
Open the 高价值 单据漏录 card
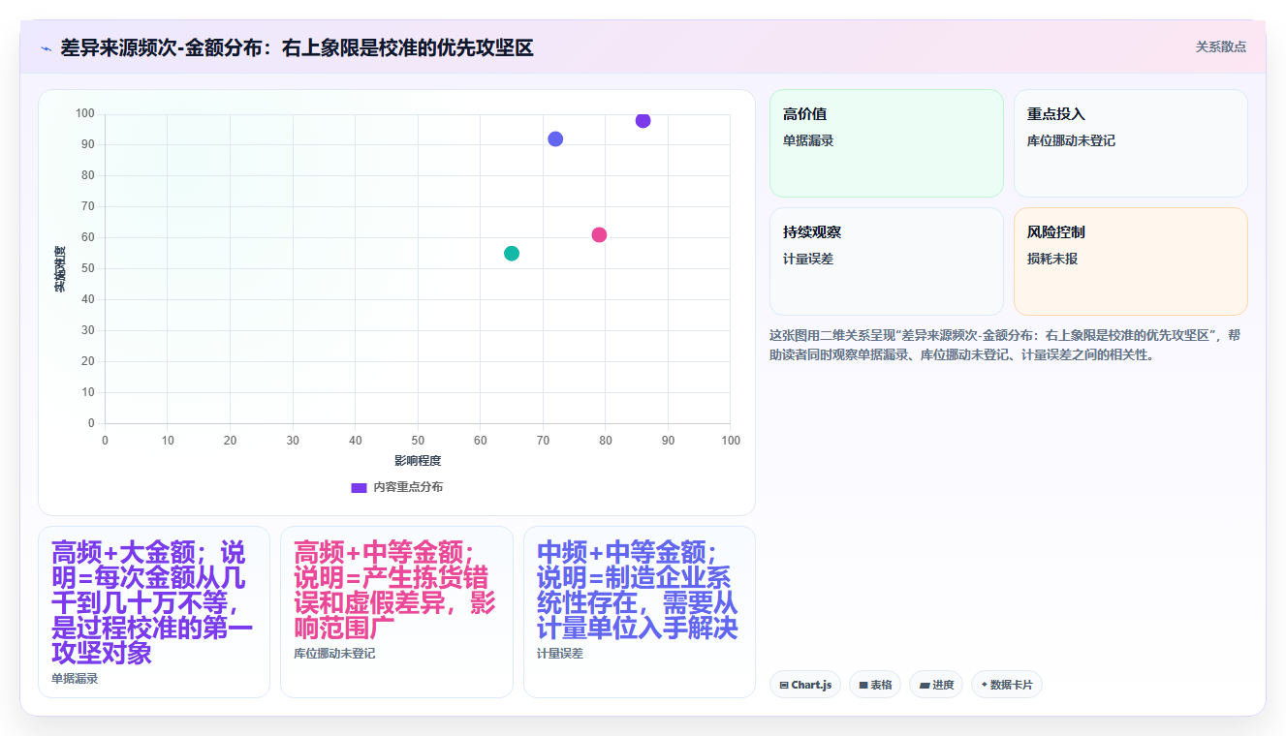(887, 143)
